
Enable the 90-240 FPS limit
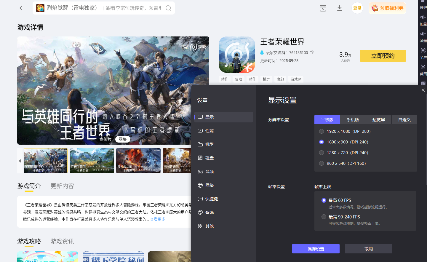tap(324, 217)
